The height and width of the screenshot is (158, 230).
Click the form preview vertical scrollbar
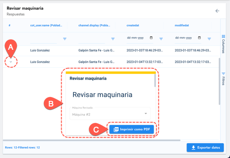155,81
